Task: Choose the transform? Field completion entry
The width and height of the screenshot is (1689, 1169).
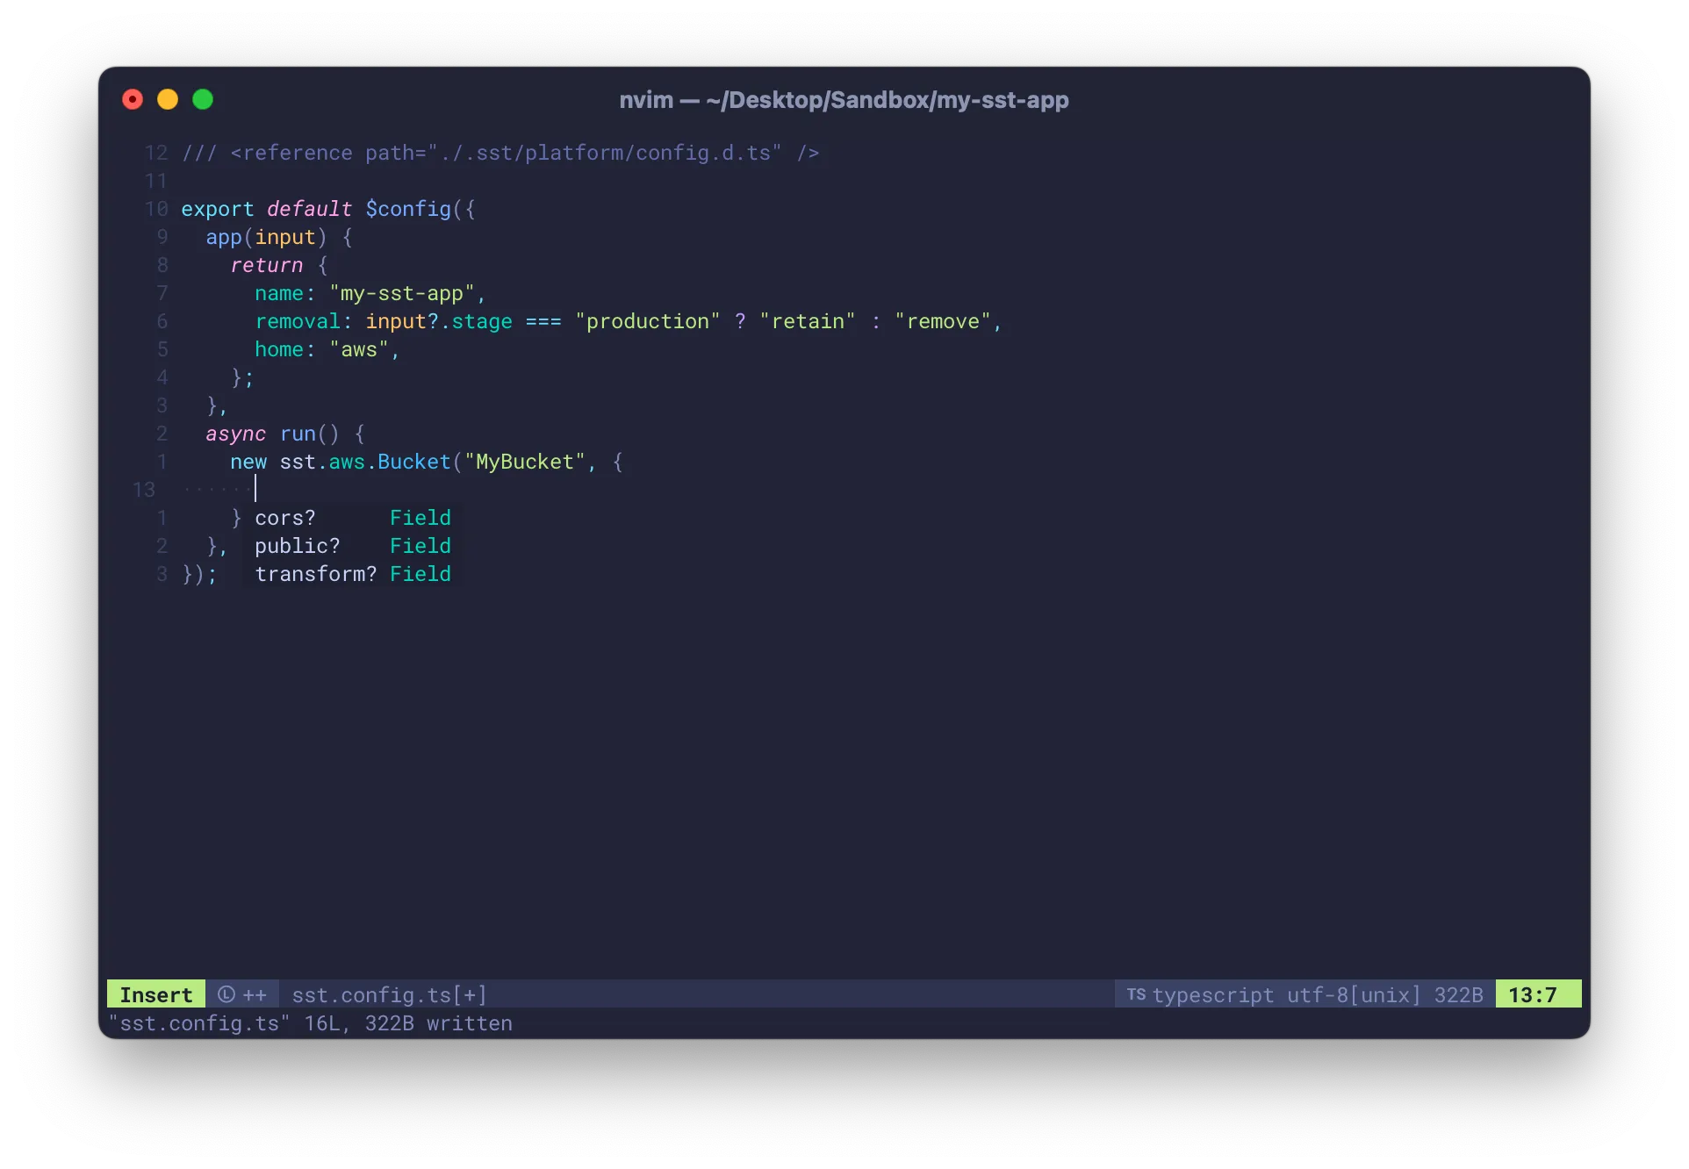Action: [351, 574]
